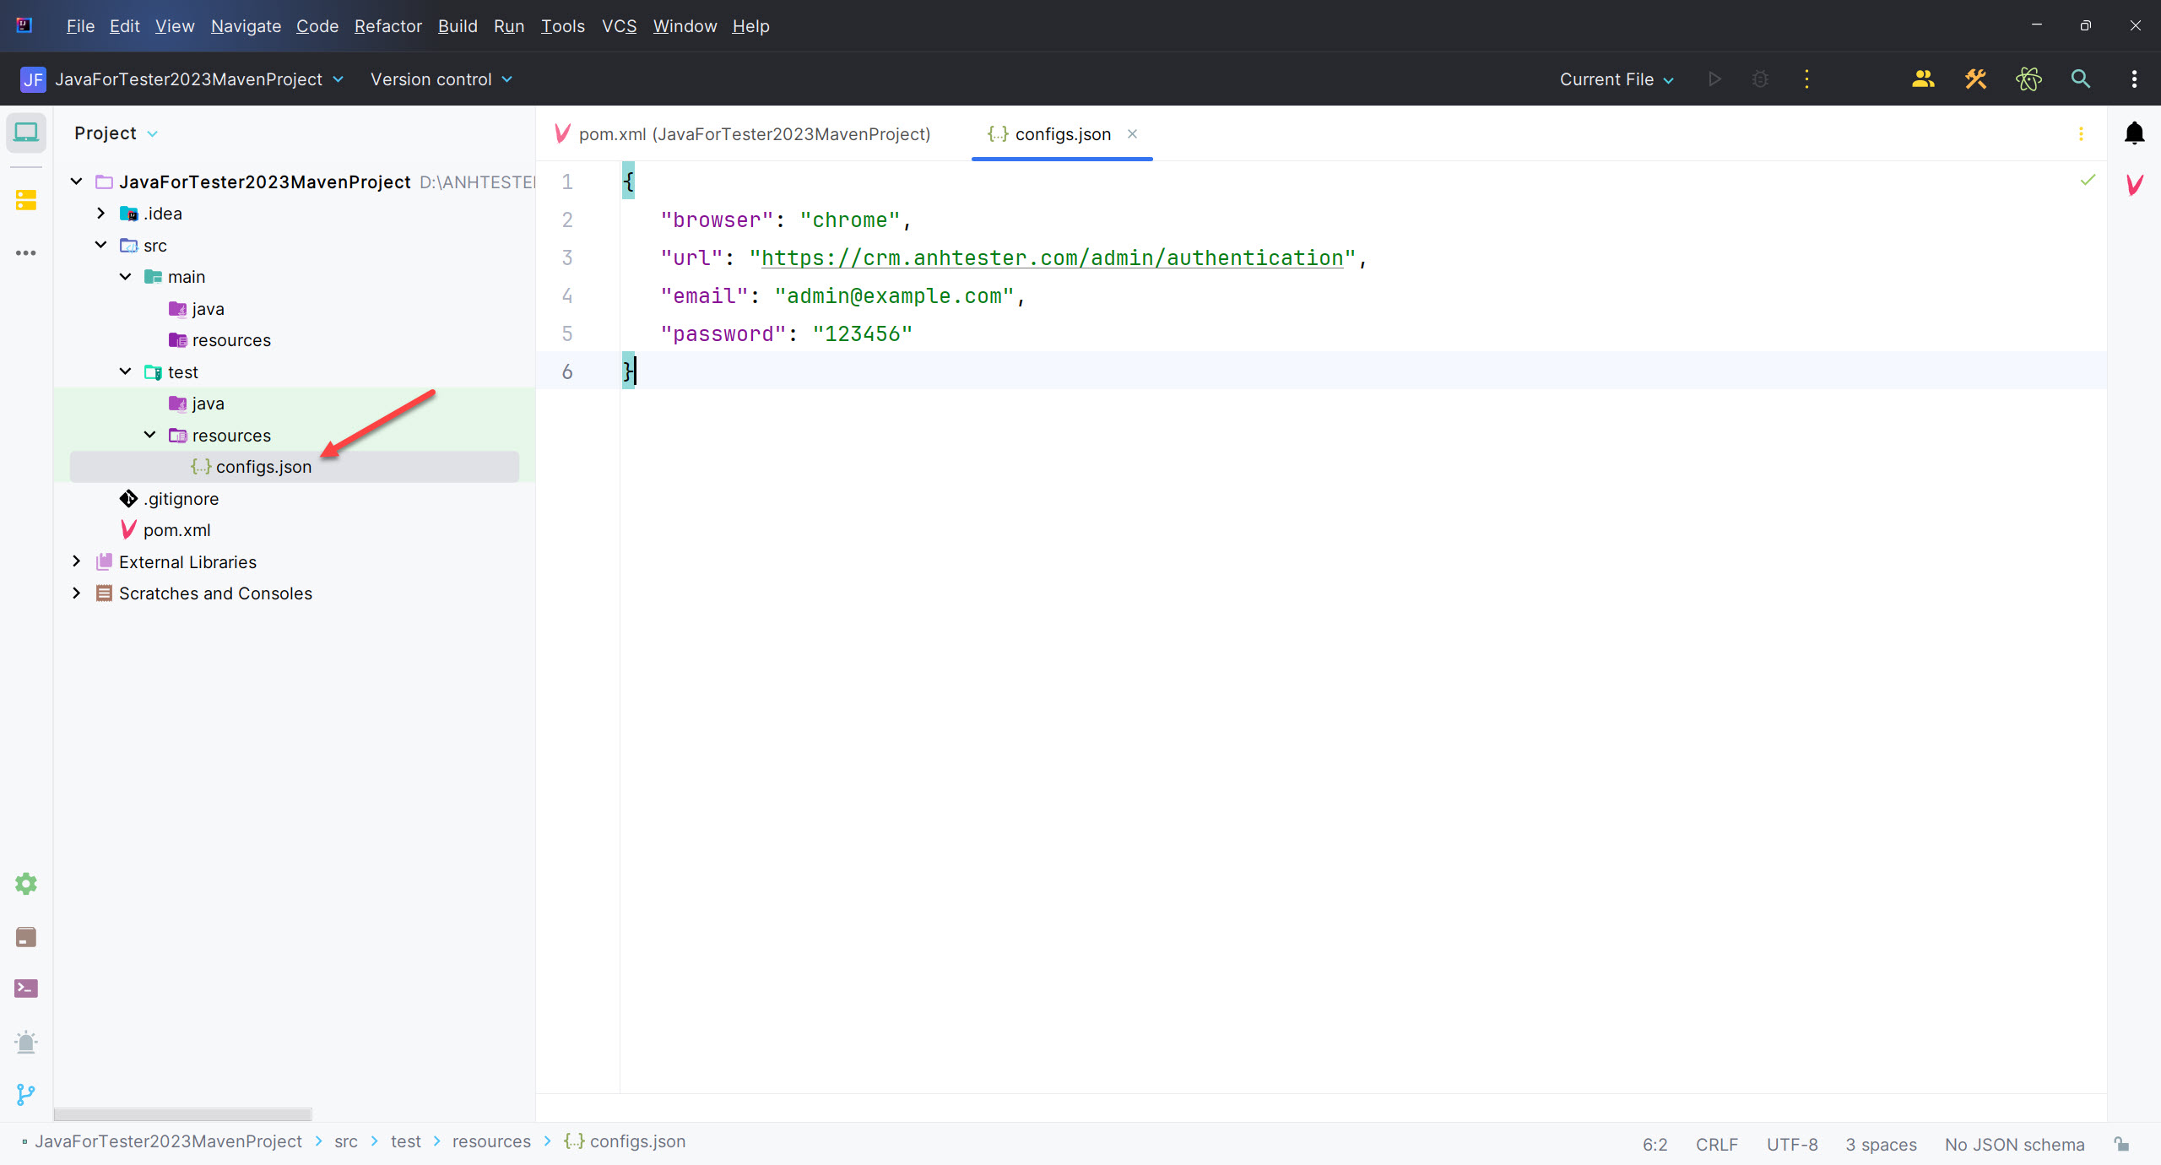
Task: Select the resources folder under main
Action: (x=231, y=340)
